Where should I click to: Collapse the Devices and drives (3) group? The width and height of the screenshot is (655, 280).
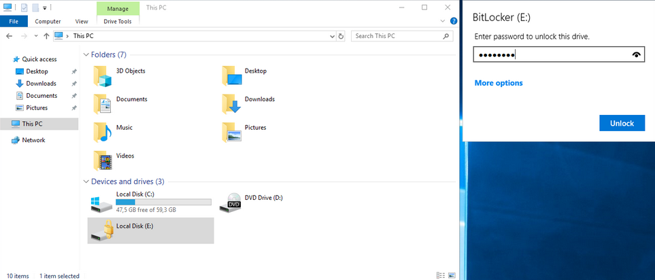click(86, 181)
